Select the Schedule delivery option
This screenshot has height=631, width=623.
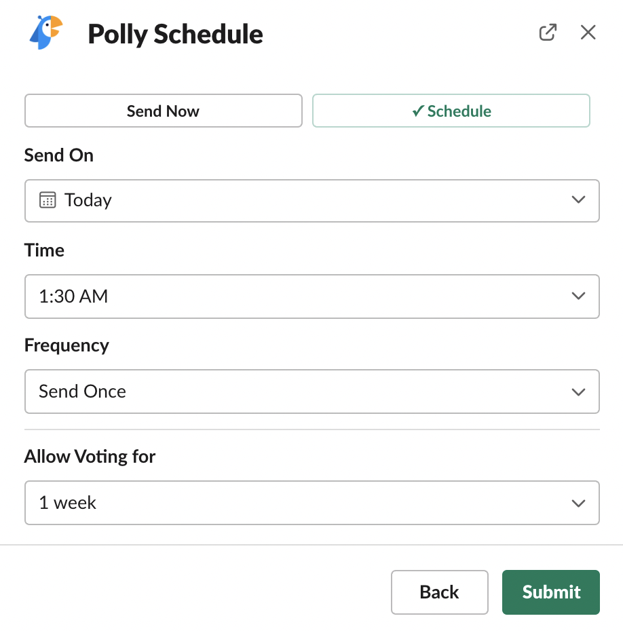(x=451, y=111)
